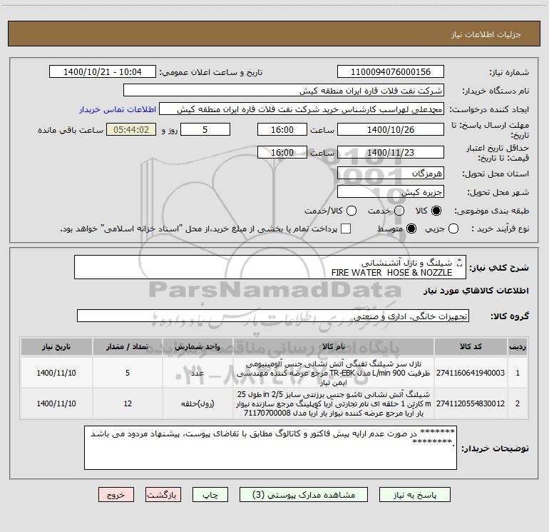Click the کد کالا column header
Viewport: 549px width, 532px height.
point(471,346)
